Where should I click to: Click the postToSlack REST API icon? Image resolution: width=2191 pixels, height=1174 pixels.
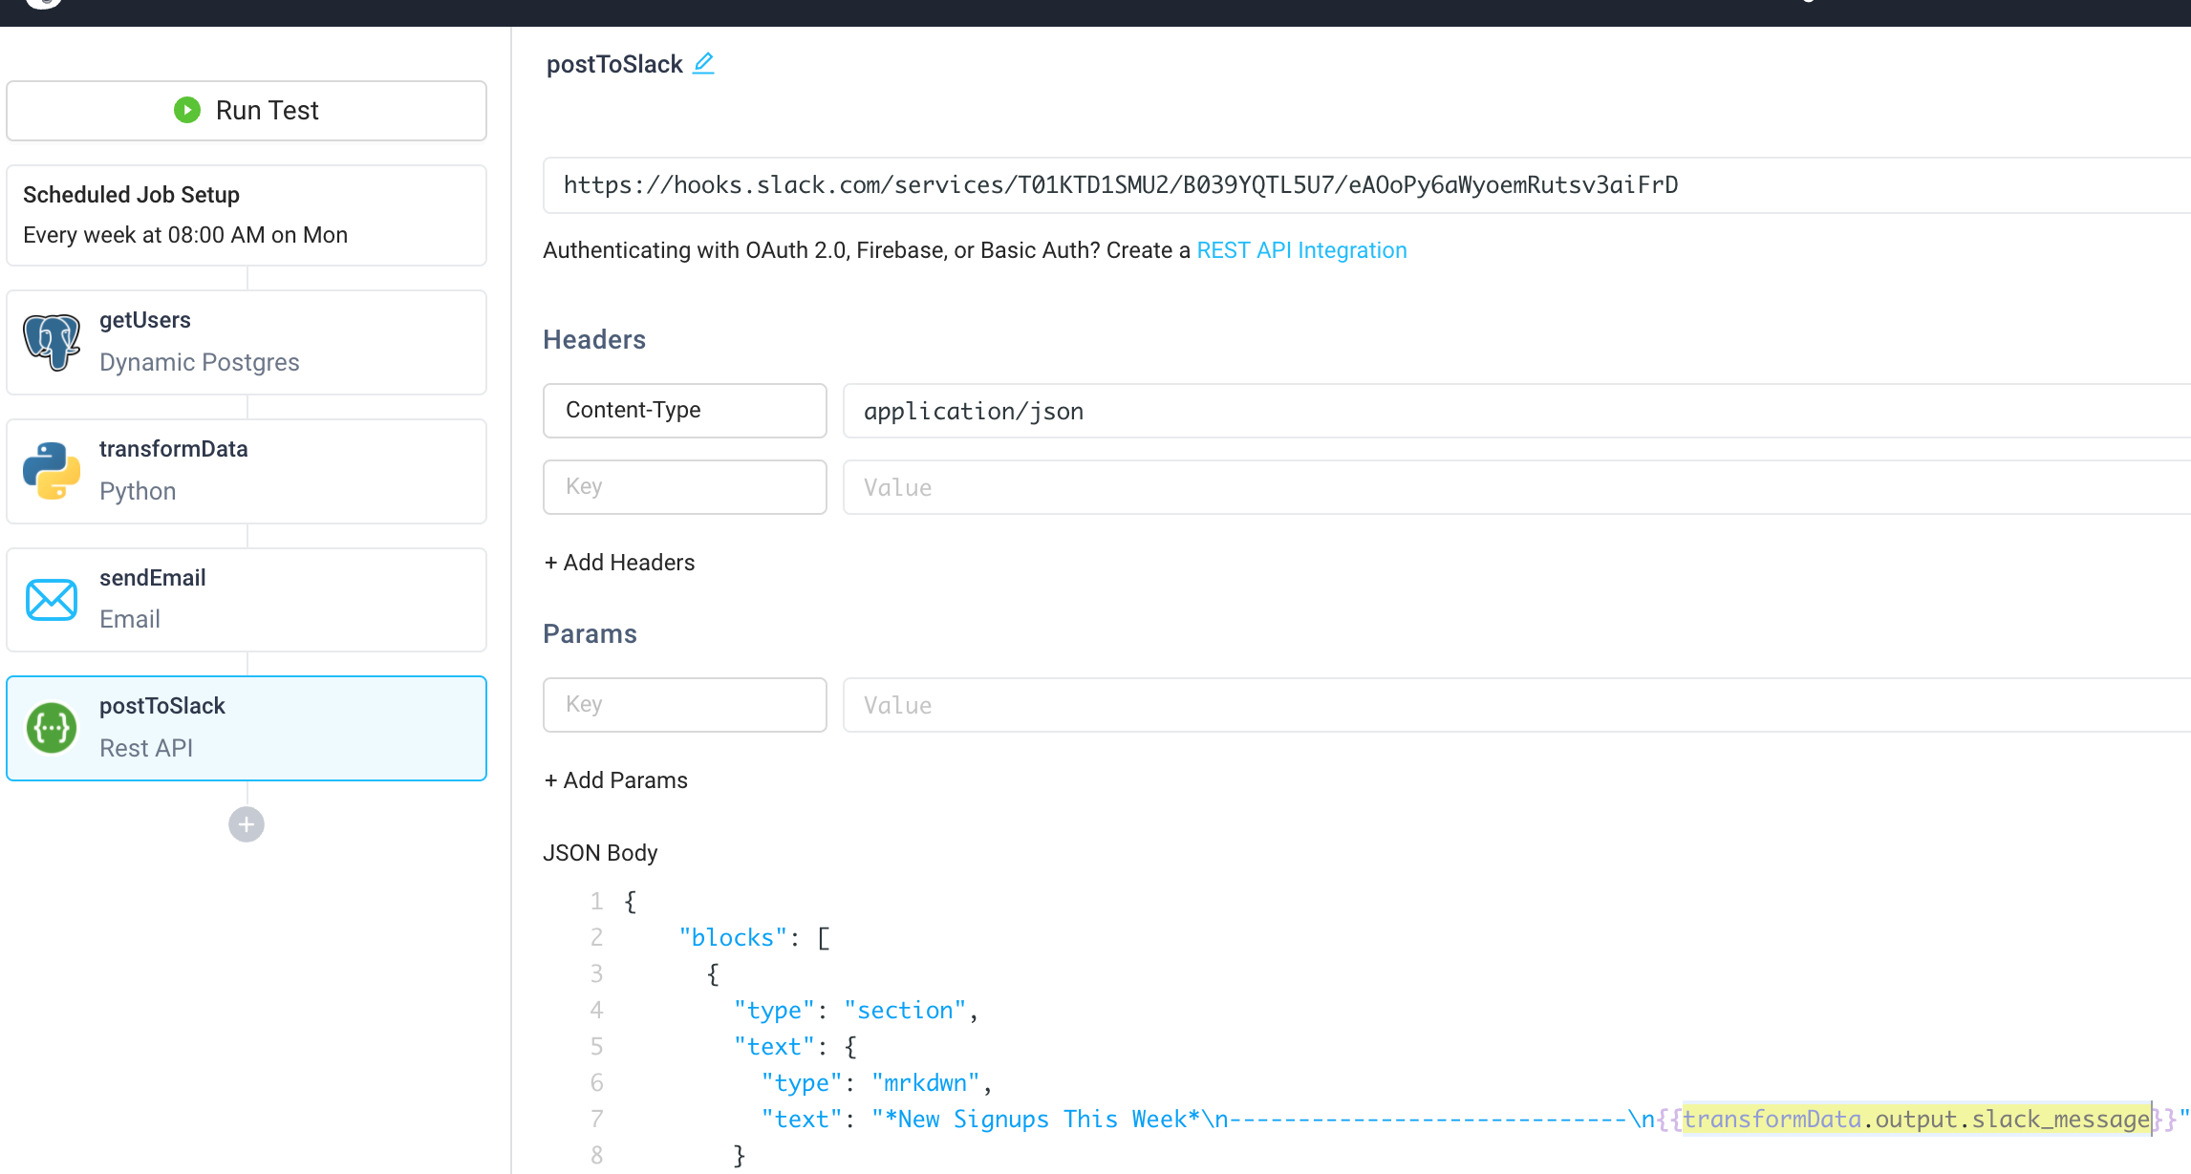tap(51, 727)
